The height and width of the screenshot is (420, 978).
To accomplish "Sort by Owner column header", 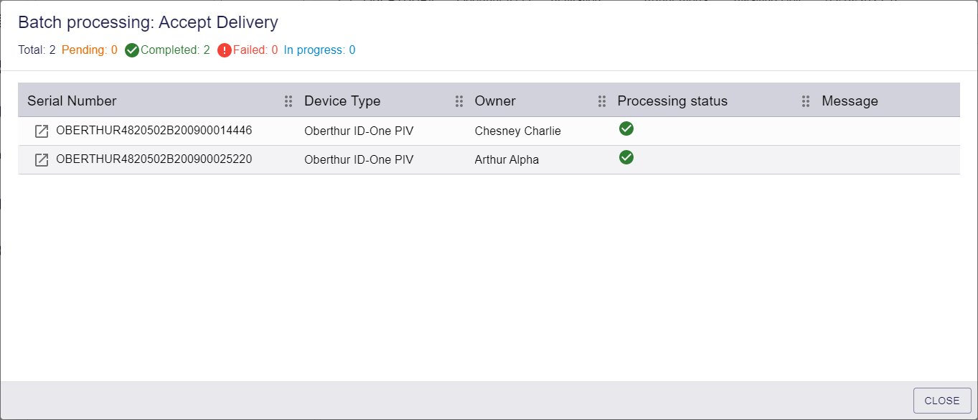I will tap(495, 101).
